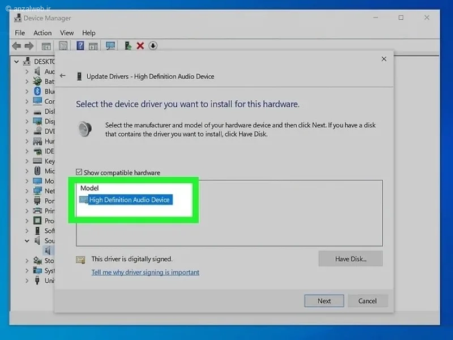Viewport: 453px width, 340px height.
Task: Uncheck Show compatible hardware checkbox
Action: 79,172
